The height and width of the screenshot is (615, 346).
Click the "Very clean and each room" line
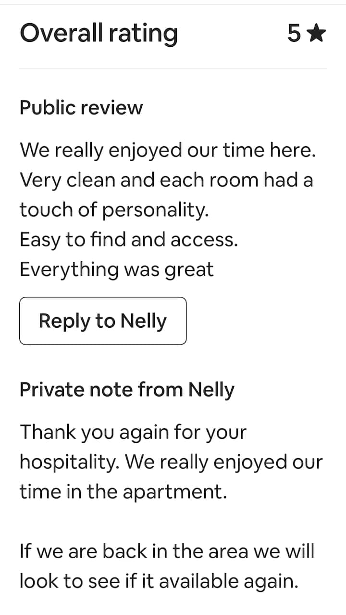166,180
